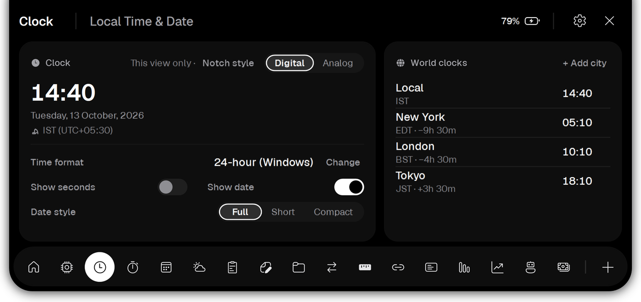Image resolution: width=641 pixels, height=302 pixels.
Task: Click the small clock icon in Clock card header
Action: click(35, 63)
